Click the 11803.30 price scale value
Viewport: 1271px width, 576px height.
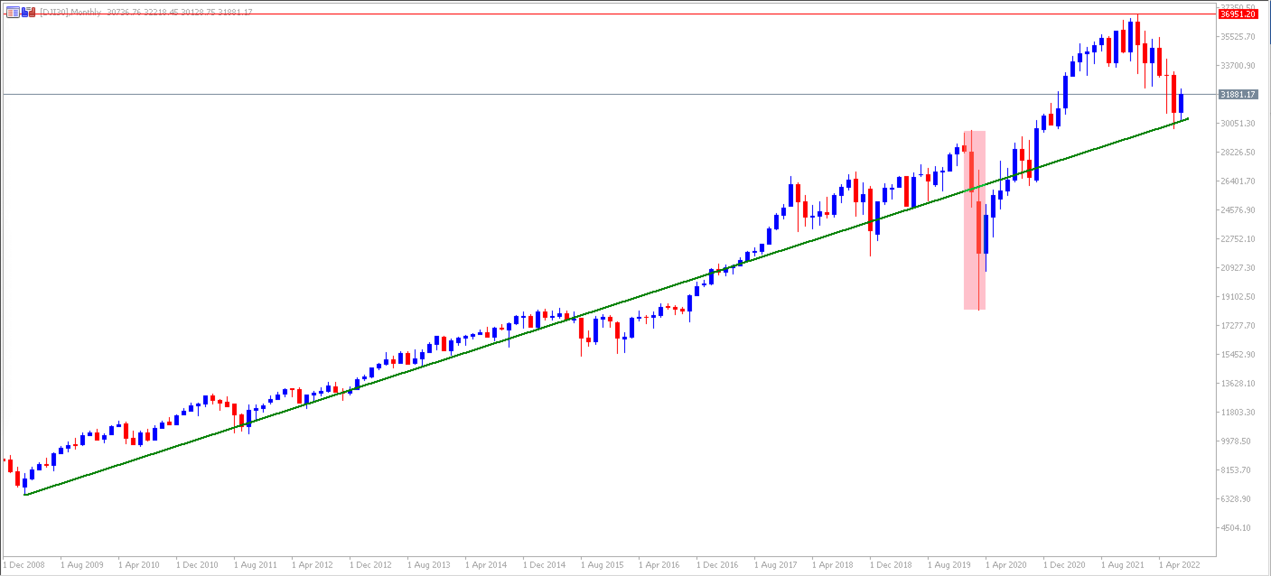(x=1238, y=412)
